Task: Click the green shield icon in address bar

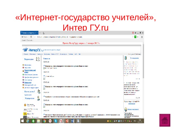Action: point(135,37)
